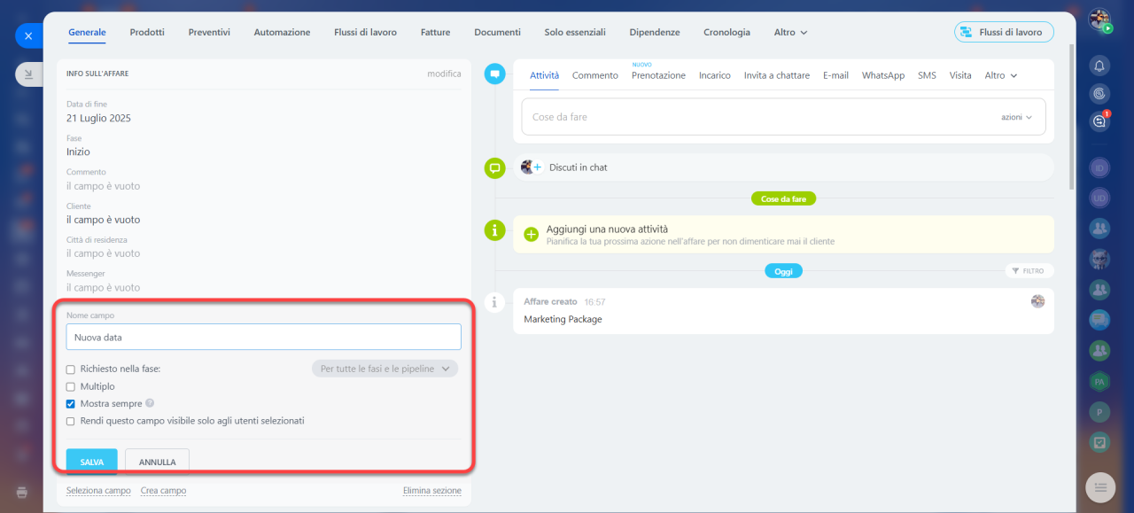Select the E-mail activity tab
Screen dimensions: 1134x513
835,75
